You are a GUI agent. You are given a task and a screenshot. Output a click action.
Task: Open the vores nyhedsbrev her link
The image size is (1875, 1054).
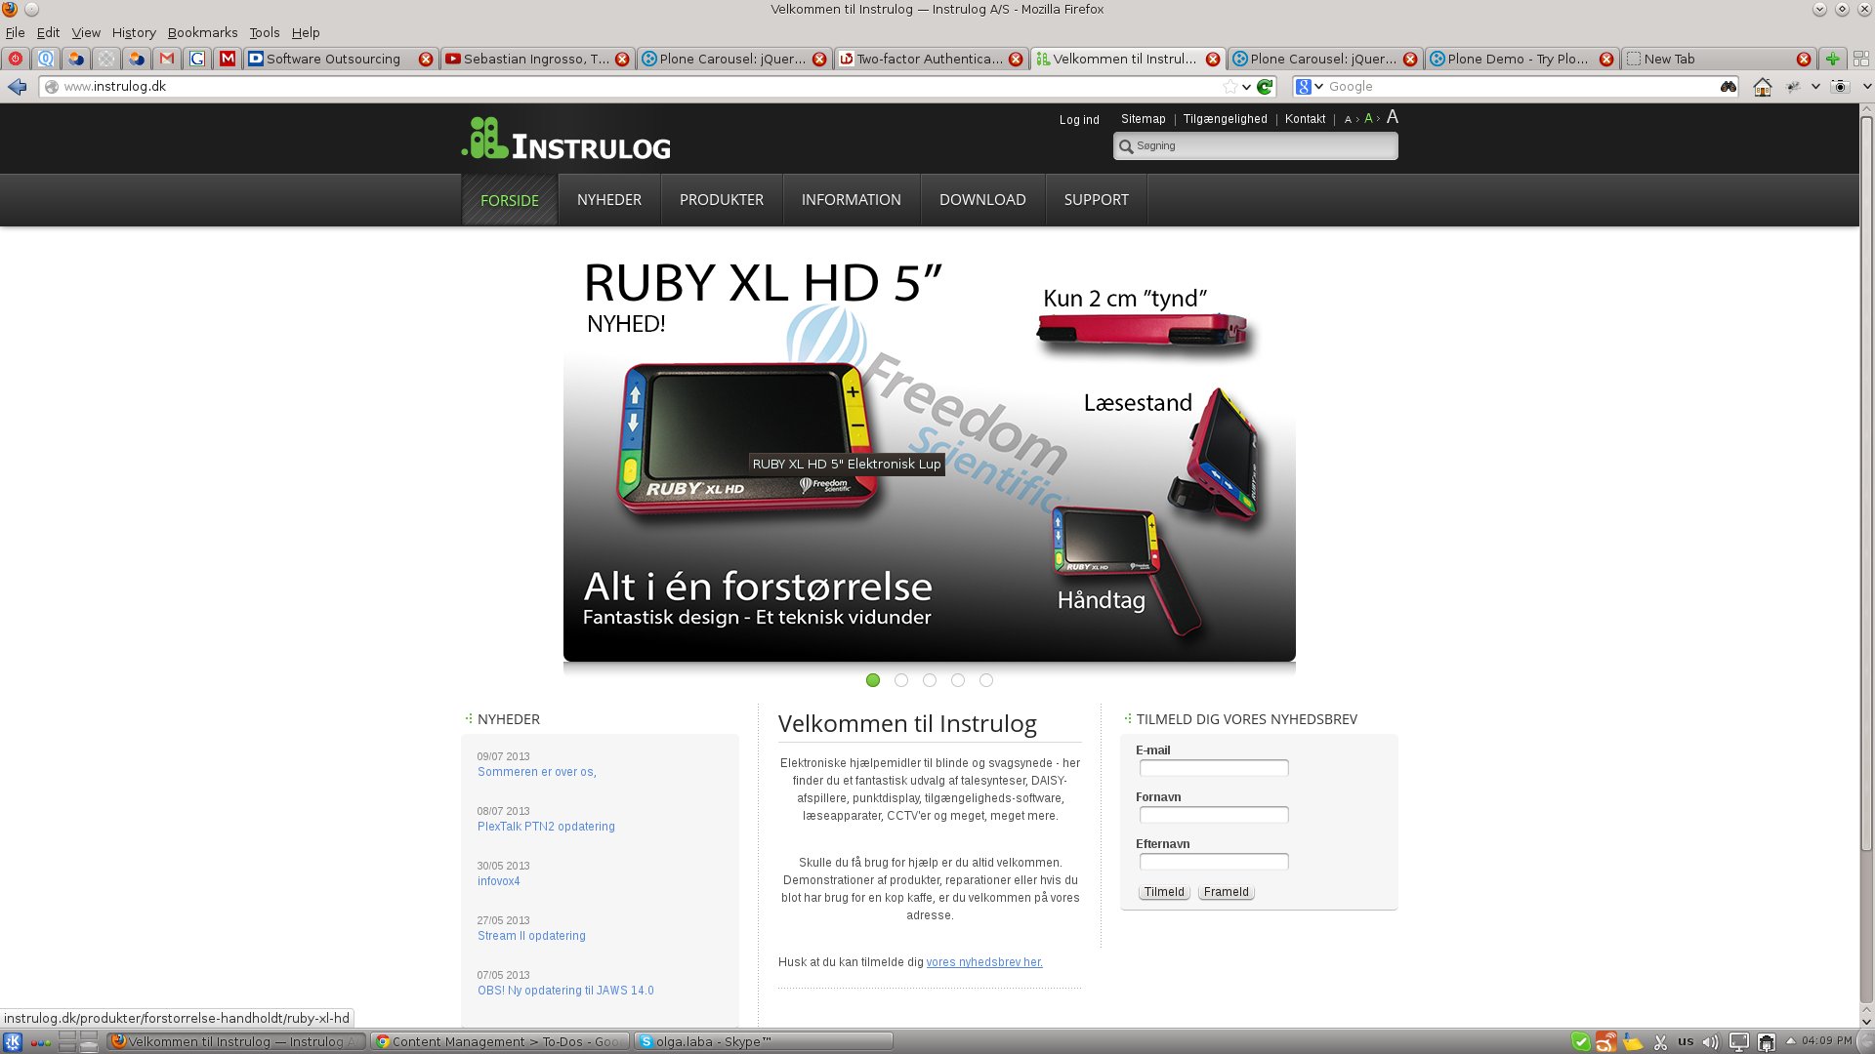984,962
